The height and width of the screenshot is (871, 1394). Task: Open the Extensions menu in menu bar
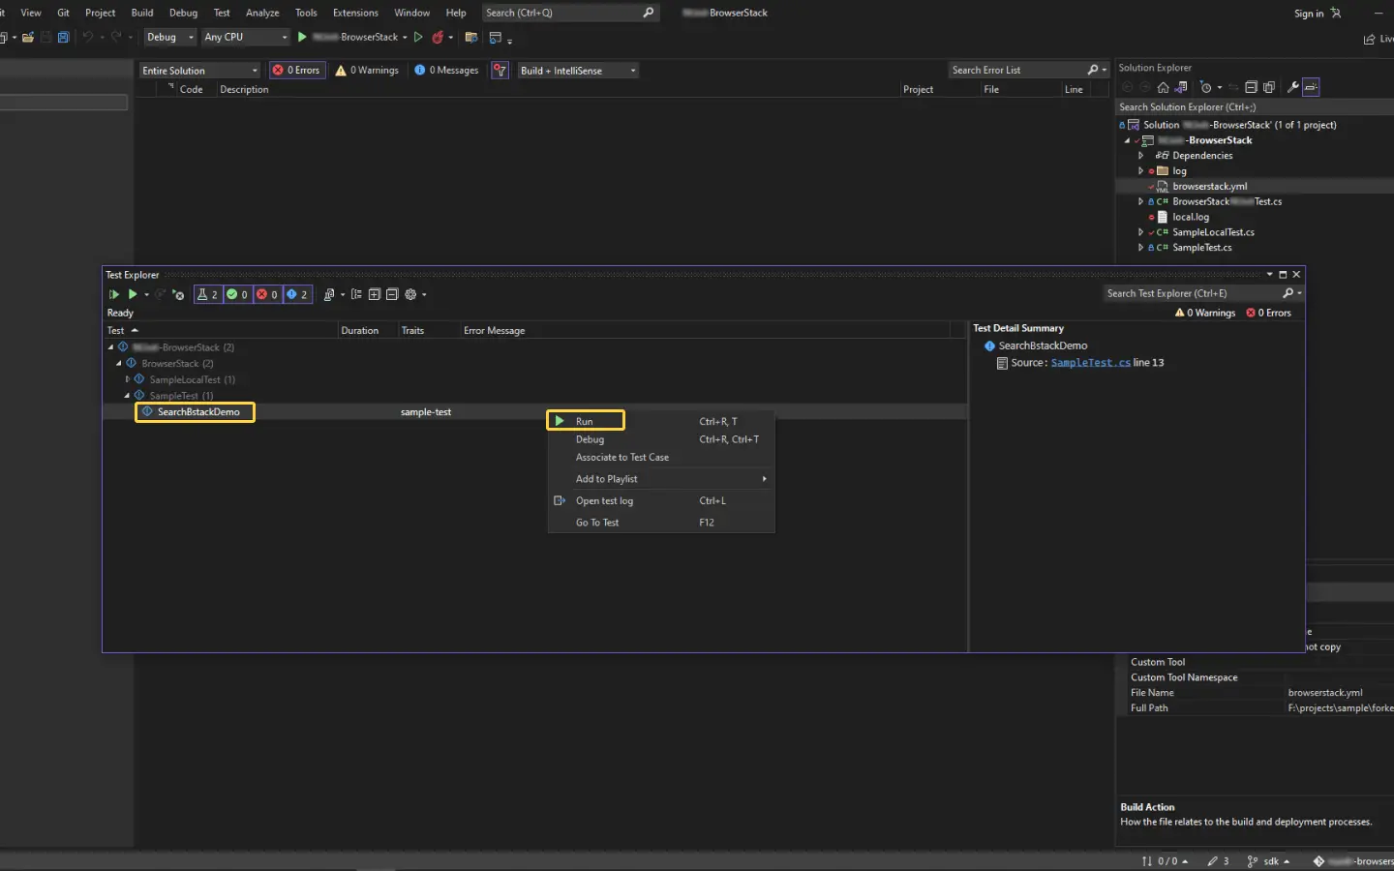pyautogui.click(x=355, y=13)
